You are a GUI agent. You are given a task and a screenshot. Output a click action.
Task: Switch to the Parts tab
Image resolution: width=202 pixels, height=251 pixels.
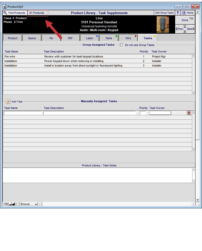[x=109, y=38]
